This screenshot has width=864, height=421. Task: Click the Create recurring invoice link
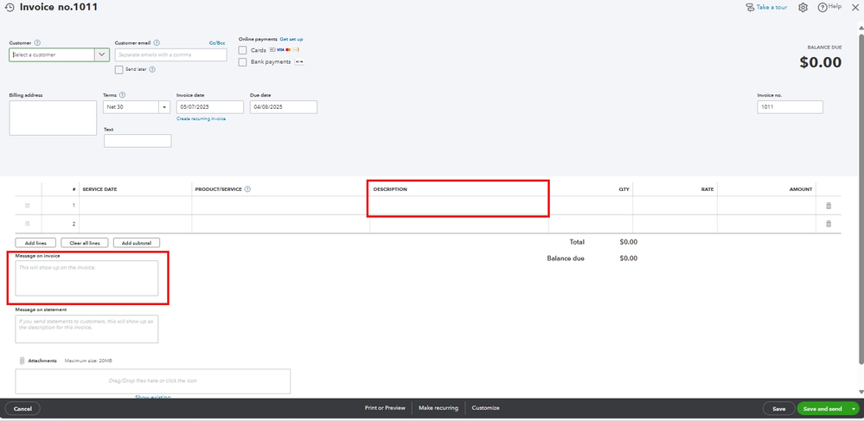[202, 118]
